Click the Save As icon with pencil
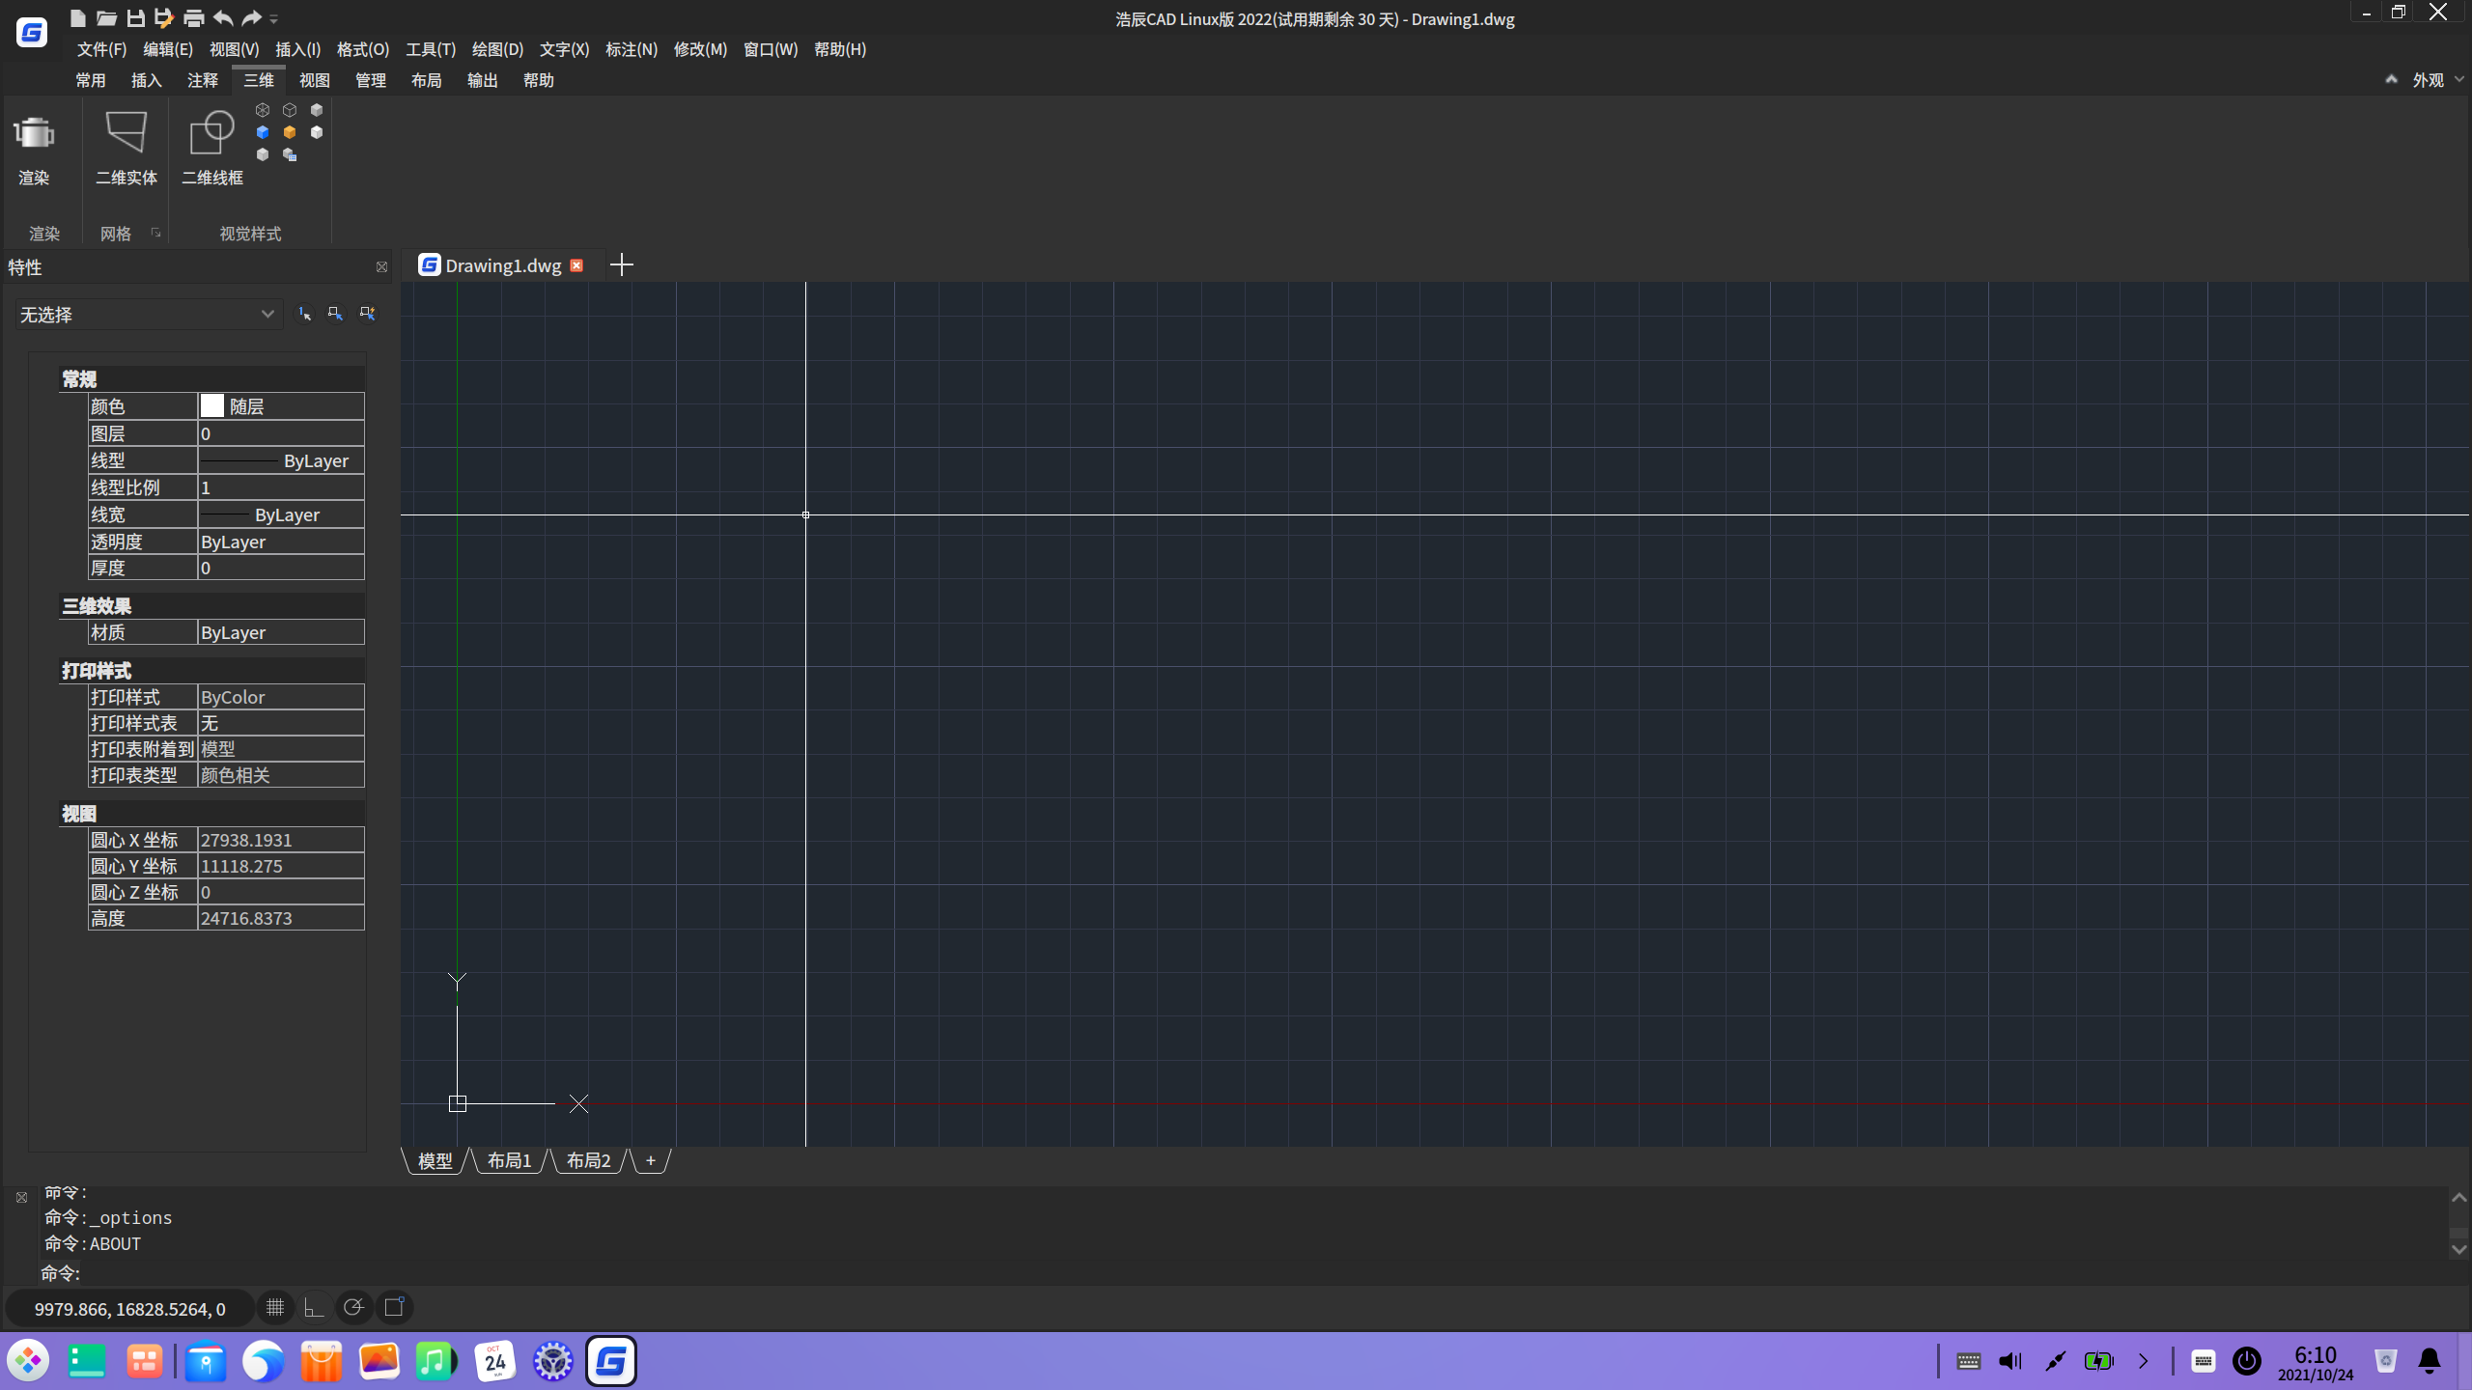2472x1390 pixels. tap(164, 18)
